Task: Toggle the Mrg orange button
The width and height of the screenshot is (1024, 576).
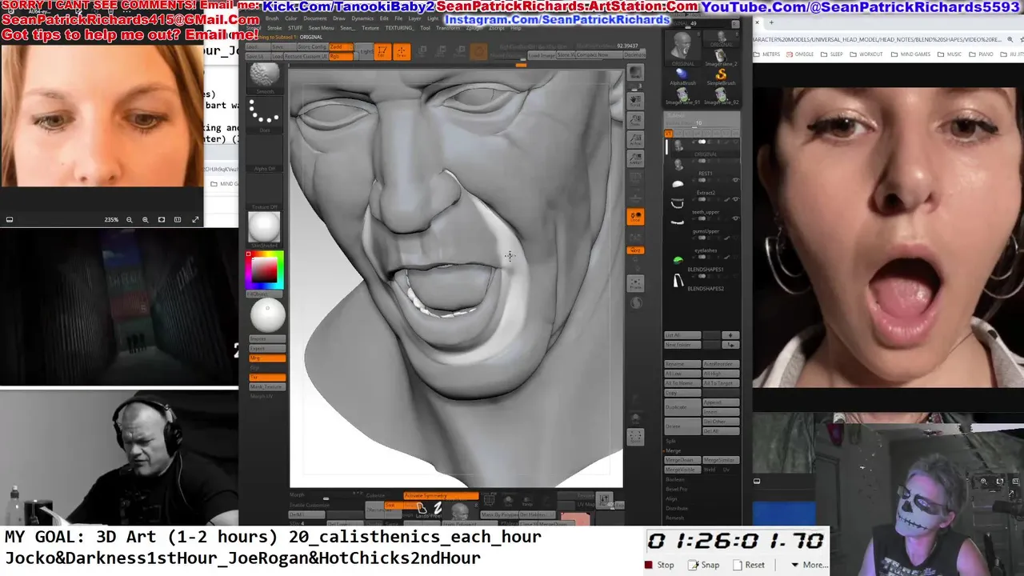Action: coord(267,358)
